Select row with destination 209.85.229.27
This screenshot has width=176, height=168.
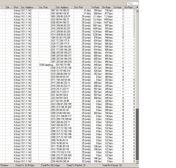coord(67,17)
